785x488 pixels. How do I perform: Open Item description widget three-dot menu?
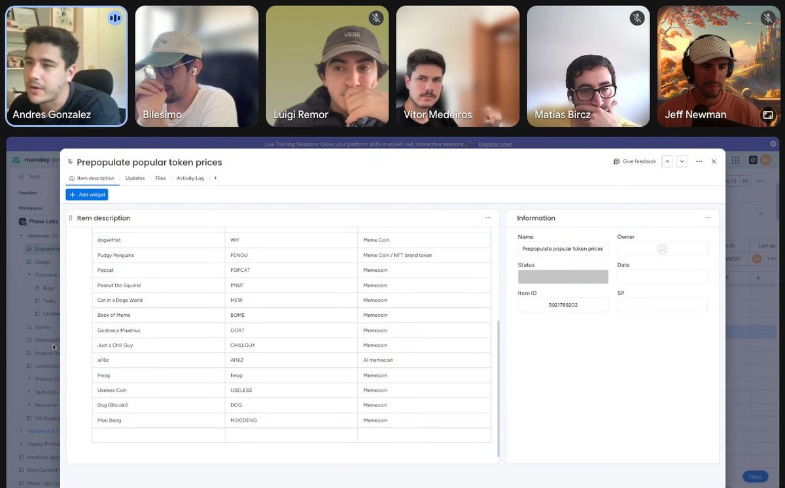[488, 218]
